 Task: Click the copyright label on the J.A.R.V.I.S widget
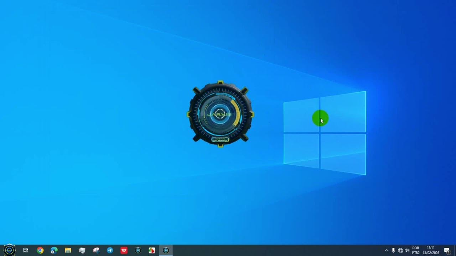tap(221, 140)
